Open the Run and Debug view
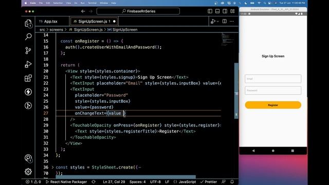 (28, 64)
